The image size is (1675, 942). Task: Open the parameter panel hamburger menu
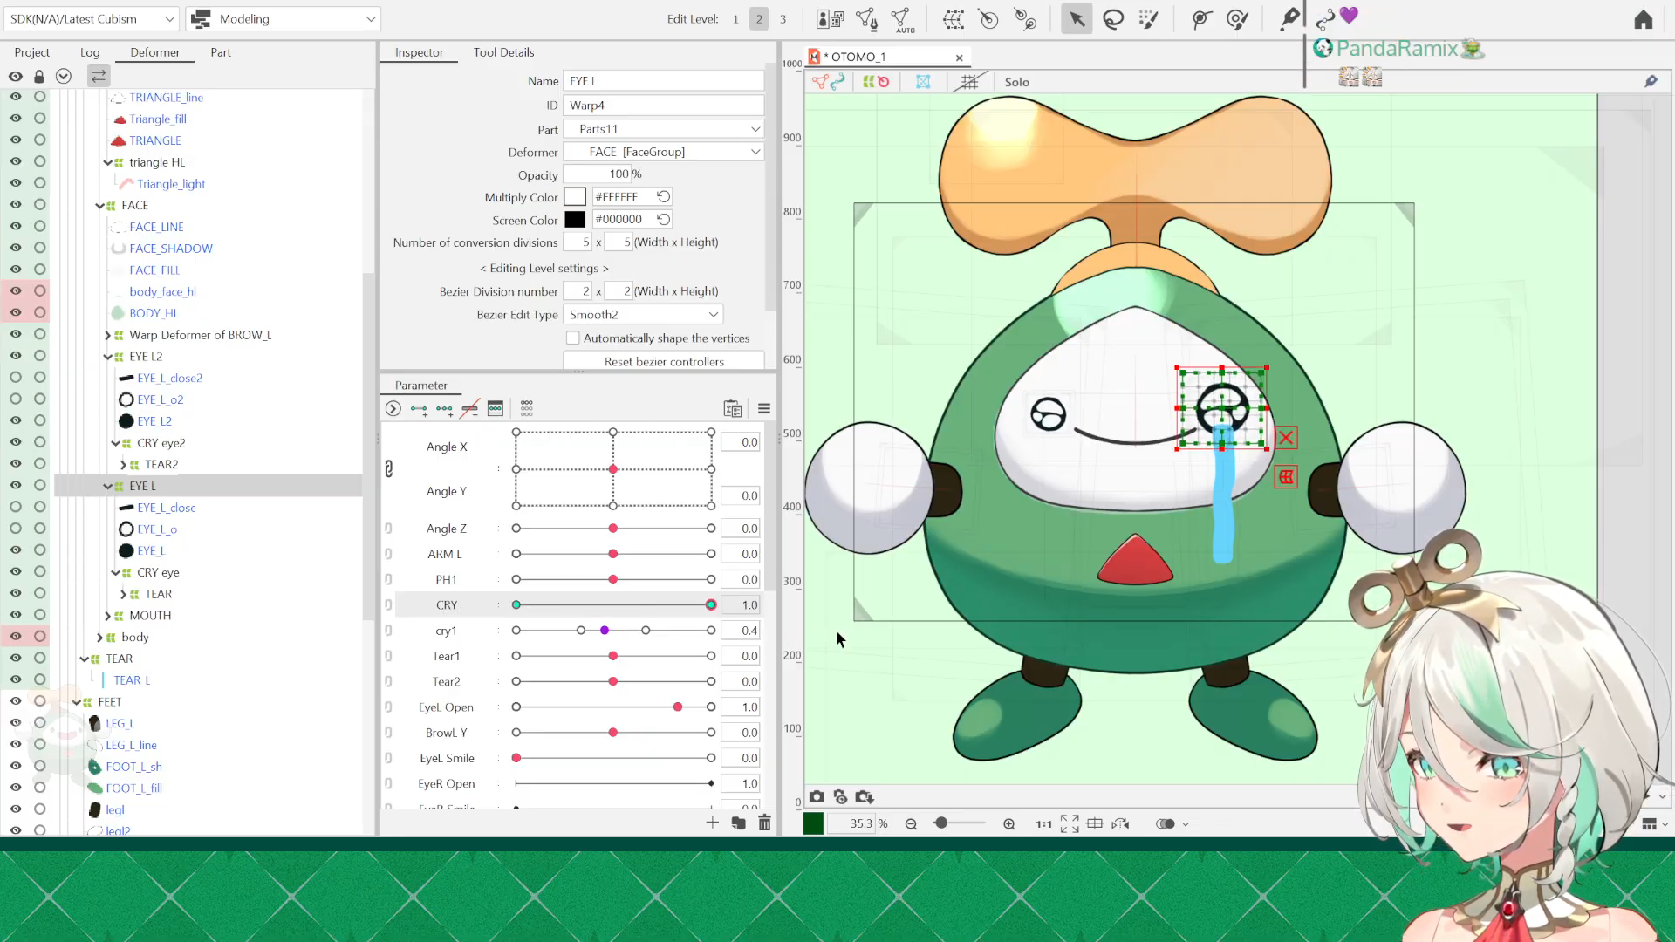(x=764, y=408)
